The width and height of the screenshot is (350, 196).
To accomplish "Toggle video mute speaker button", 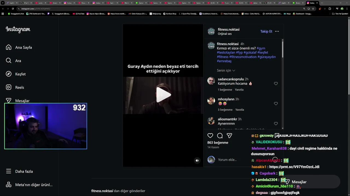I will point(197,161).
